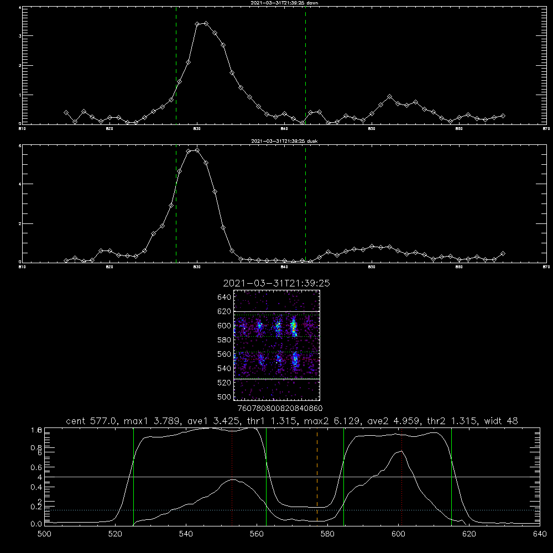This screenshot has height=553, width=553.
Task: Click the first green dashed line in dawn plot
Action: (x=176, y=66)
